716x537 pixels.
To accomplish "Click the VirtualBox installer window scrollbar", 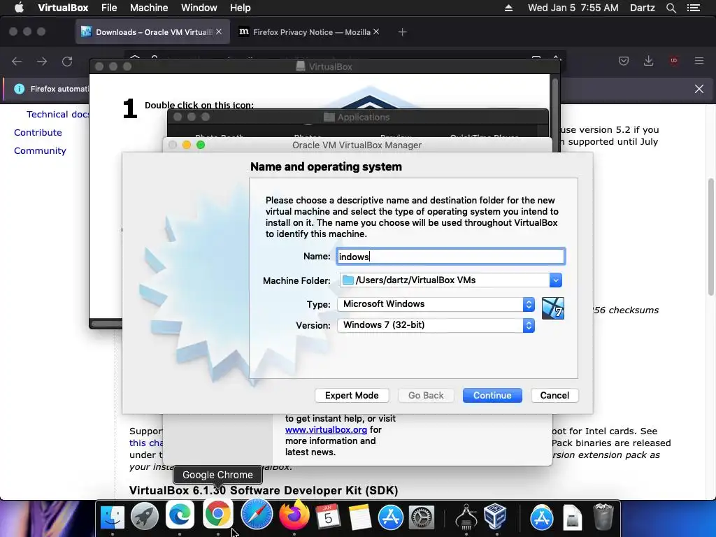I will pos(554,114).
